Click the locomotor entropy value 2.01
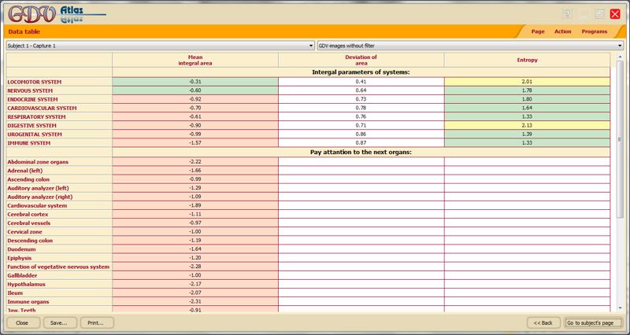The height and width of the screenshot is (335, 630). [x=527, y=82]
